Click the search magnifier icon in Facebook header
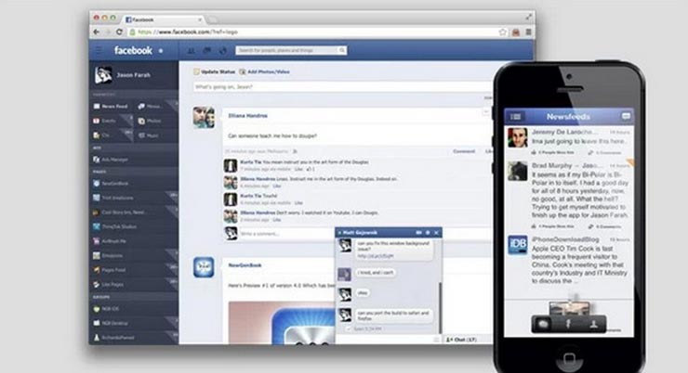This screenshot has height=373, width=688. pos(342,50)
